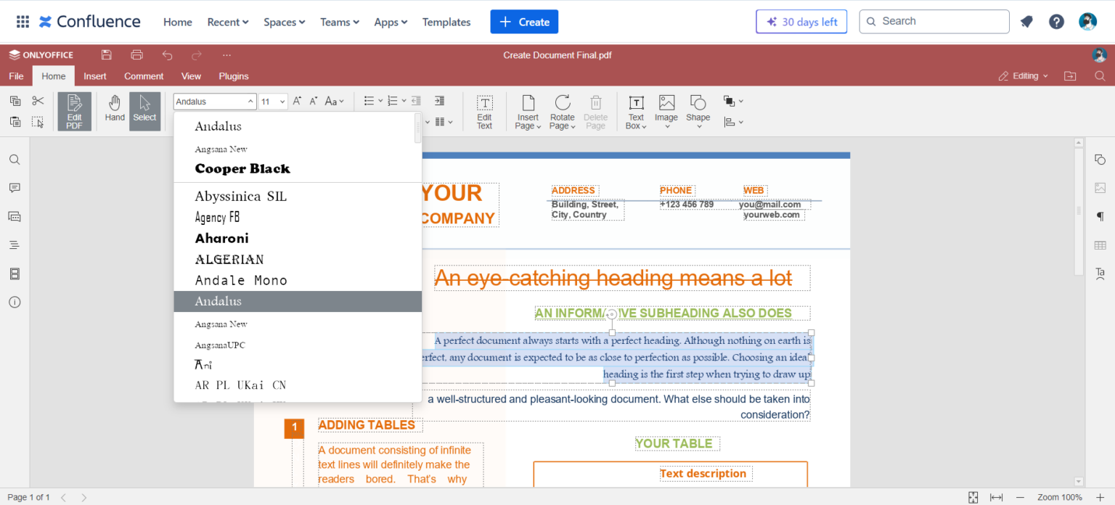Viewport: 1115px width, 505px height.
Task: Activate the Edit Text tool
Action: [x=484, y=111]
